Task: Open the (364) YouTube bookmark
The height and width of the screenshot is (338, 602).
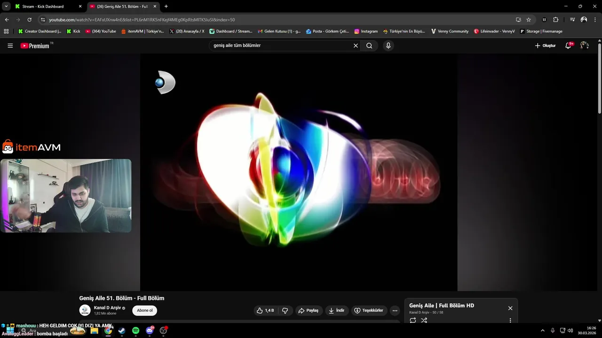Action: click(101, 31)
